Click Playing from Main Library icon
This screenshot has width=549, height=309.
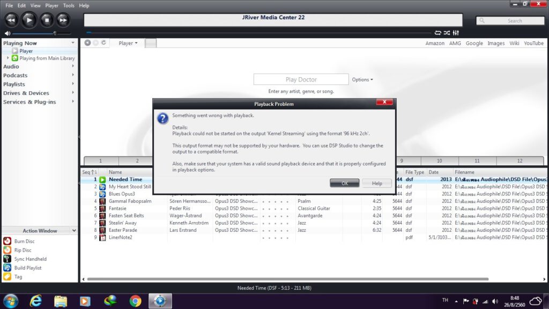pyautogui.click(x=14, y=58)
